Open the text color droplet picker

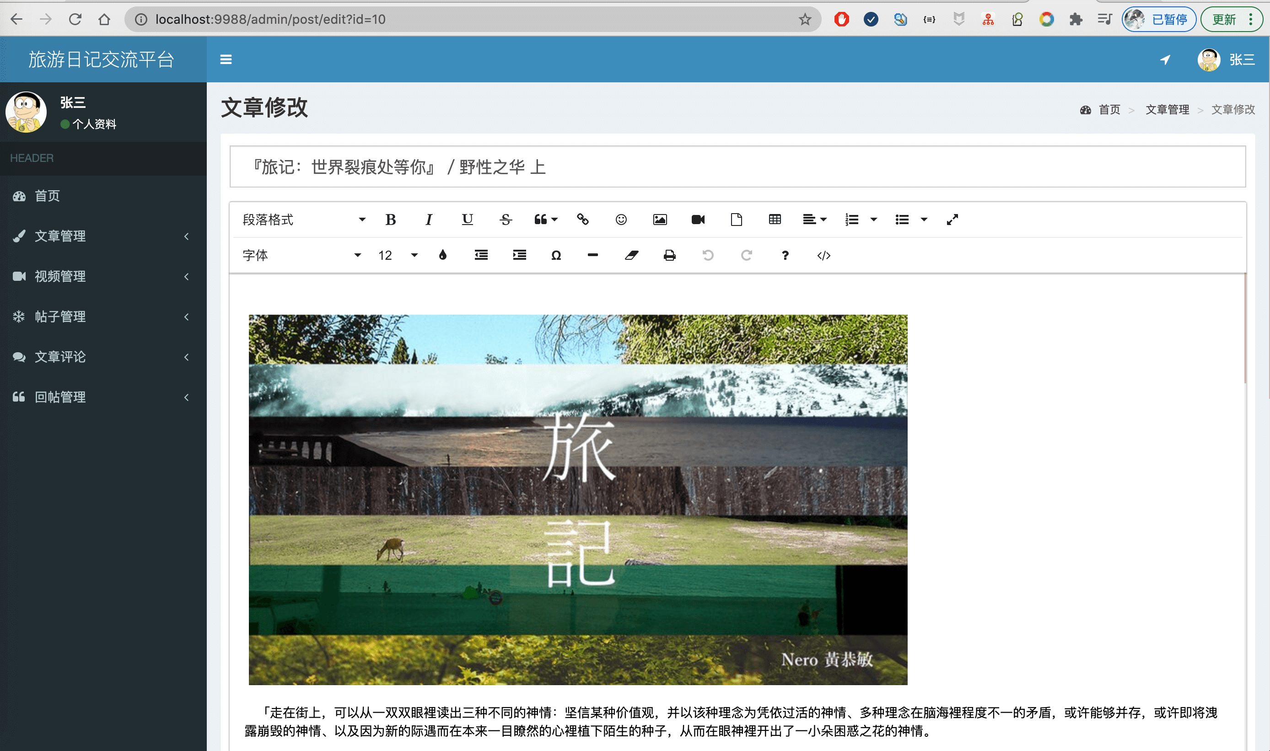click(443, 255)
